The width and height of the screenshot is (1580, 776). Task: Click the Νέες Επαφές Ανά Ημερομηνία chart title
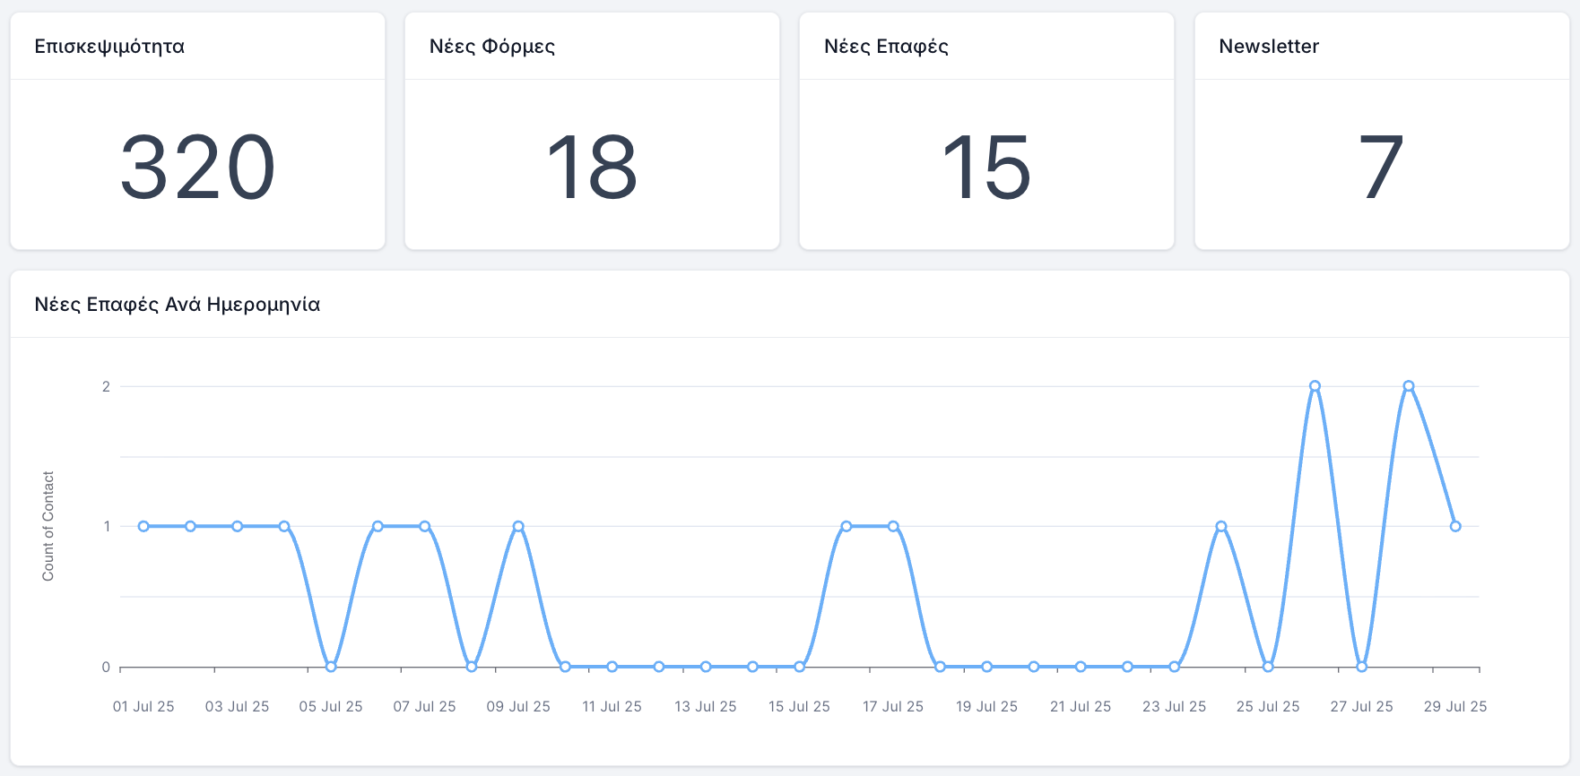[178, 305]
